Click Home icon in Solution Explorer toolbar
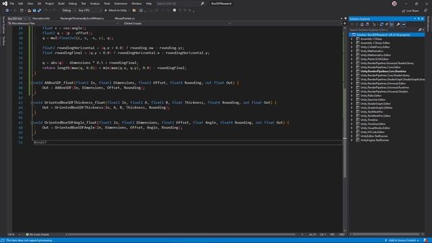Image resolution: width=432 pixels, height=243 pixels. point(362,24)
